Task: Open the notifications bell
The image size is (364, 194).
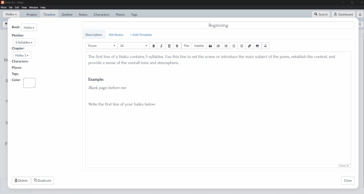Action: pos(360,15)
